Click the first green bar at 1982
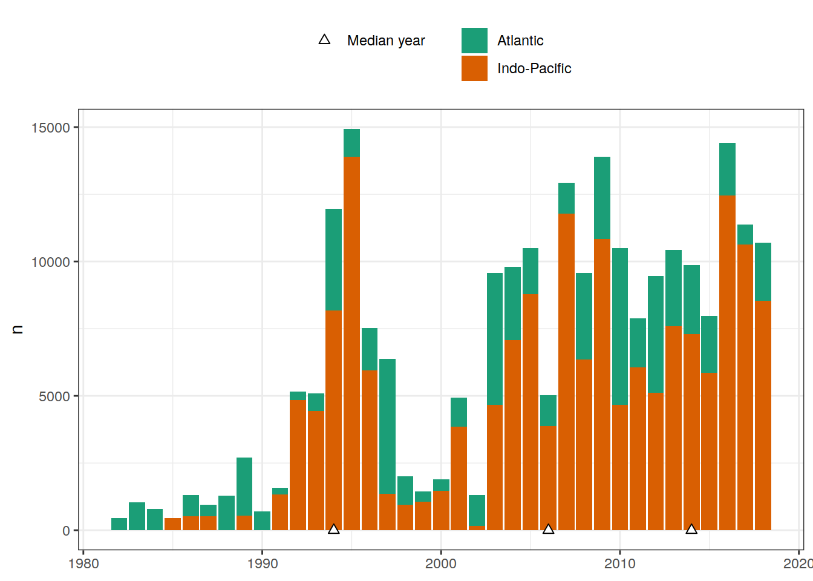This screenshot has width=813, height=581. (x=119, y=524)
